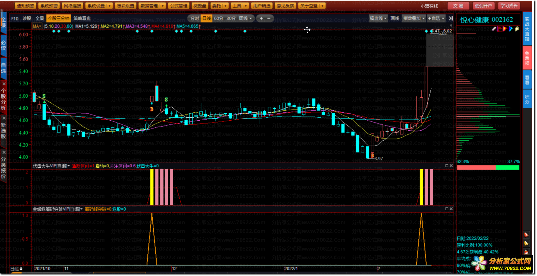The height and width of the screenshot is (276, 537).
Task: Open the 看看 side tab
Action: click(527, 80)
